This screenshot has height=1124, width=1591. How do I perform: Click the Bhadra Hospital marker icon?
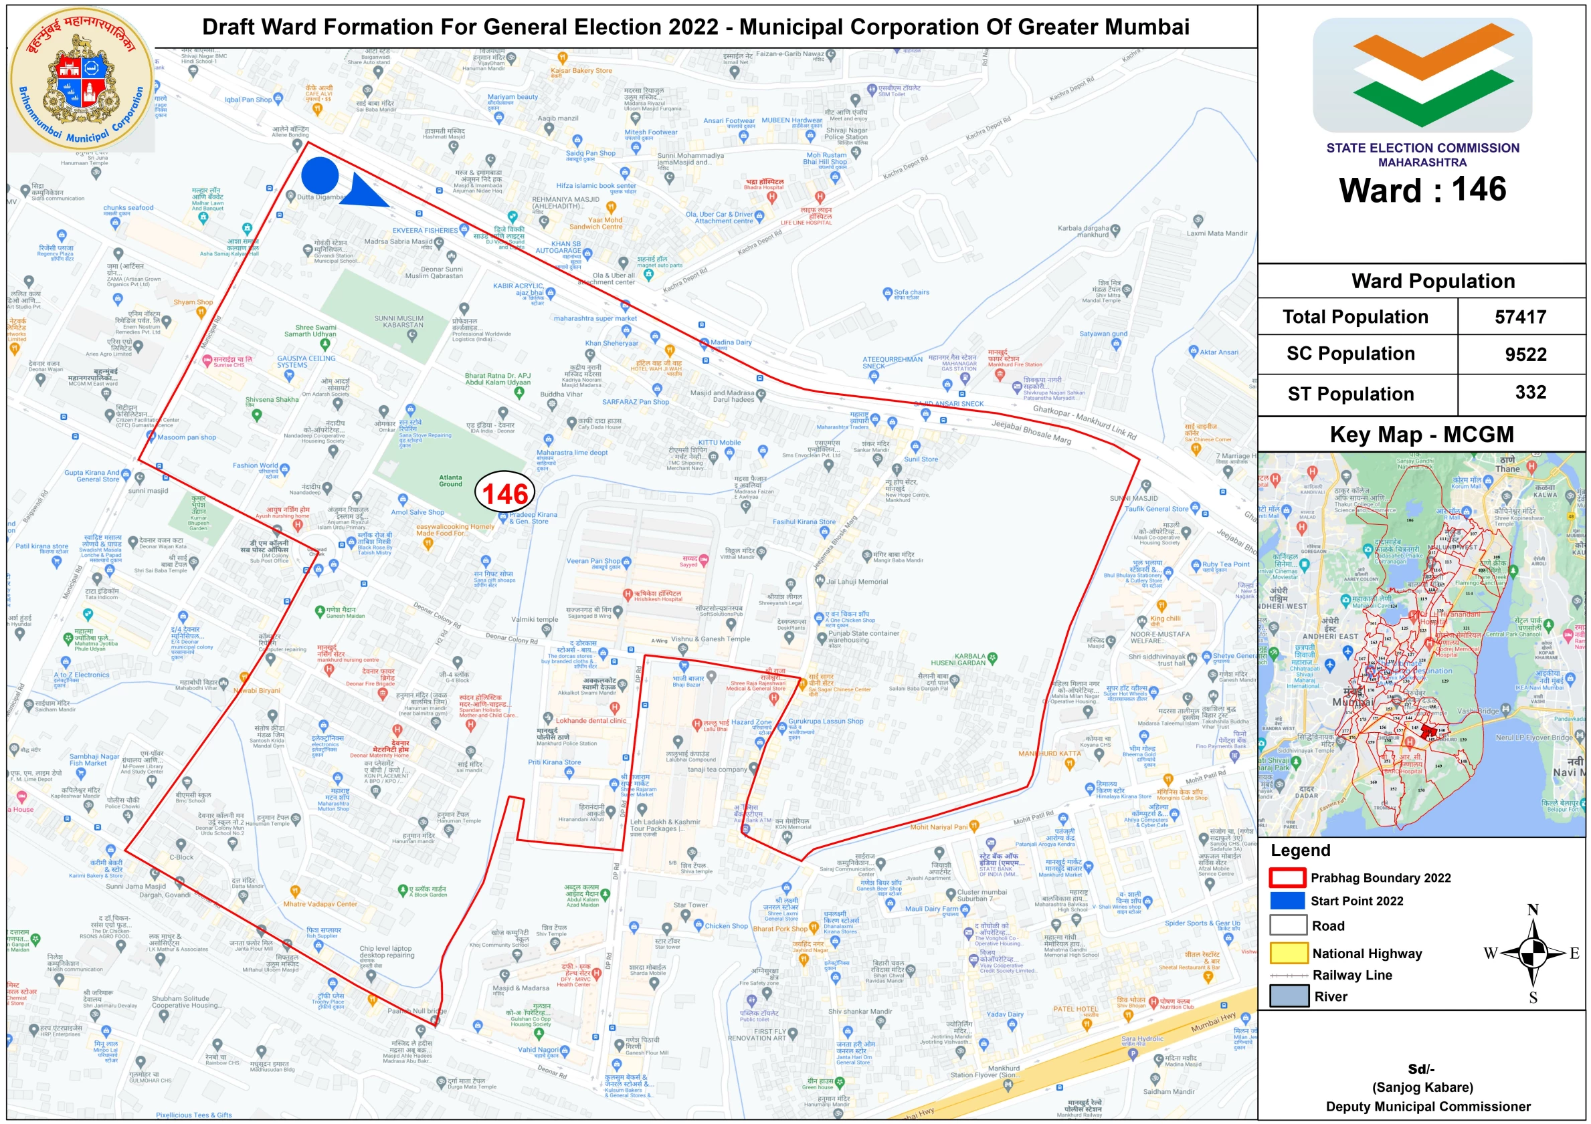772,197
